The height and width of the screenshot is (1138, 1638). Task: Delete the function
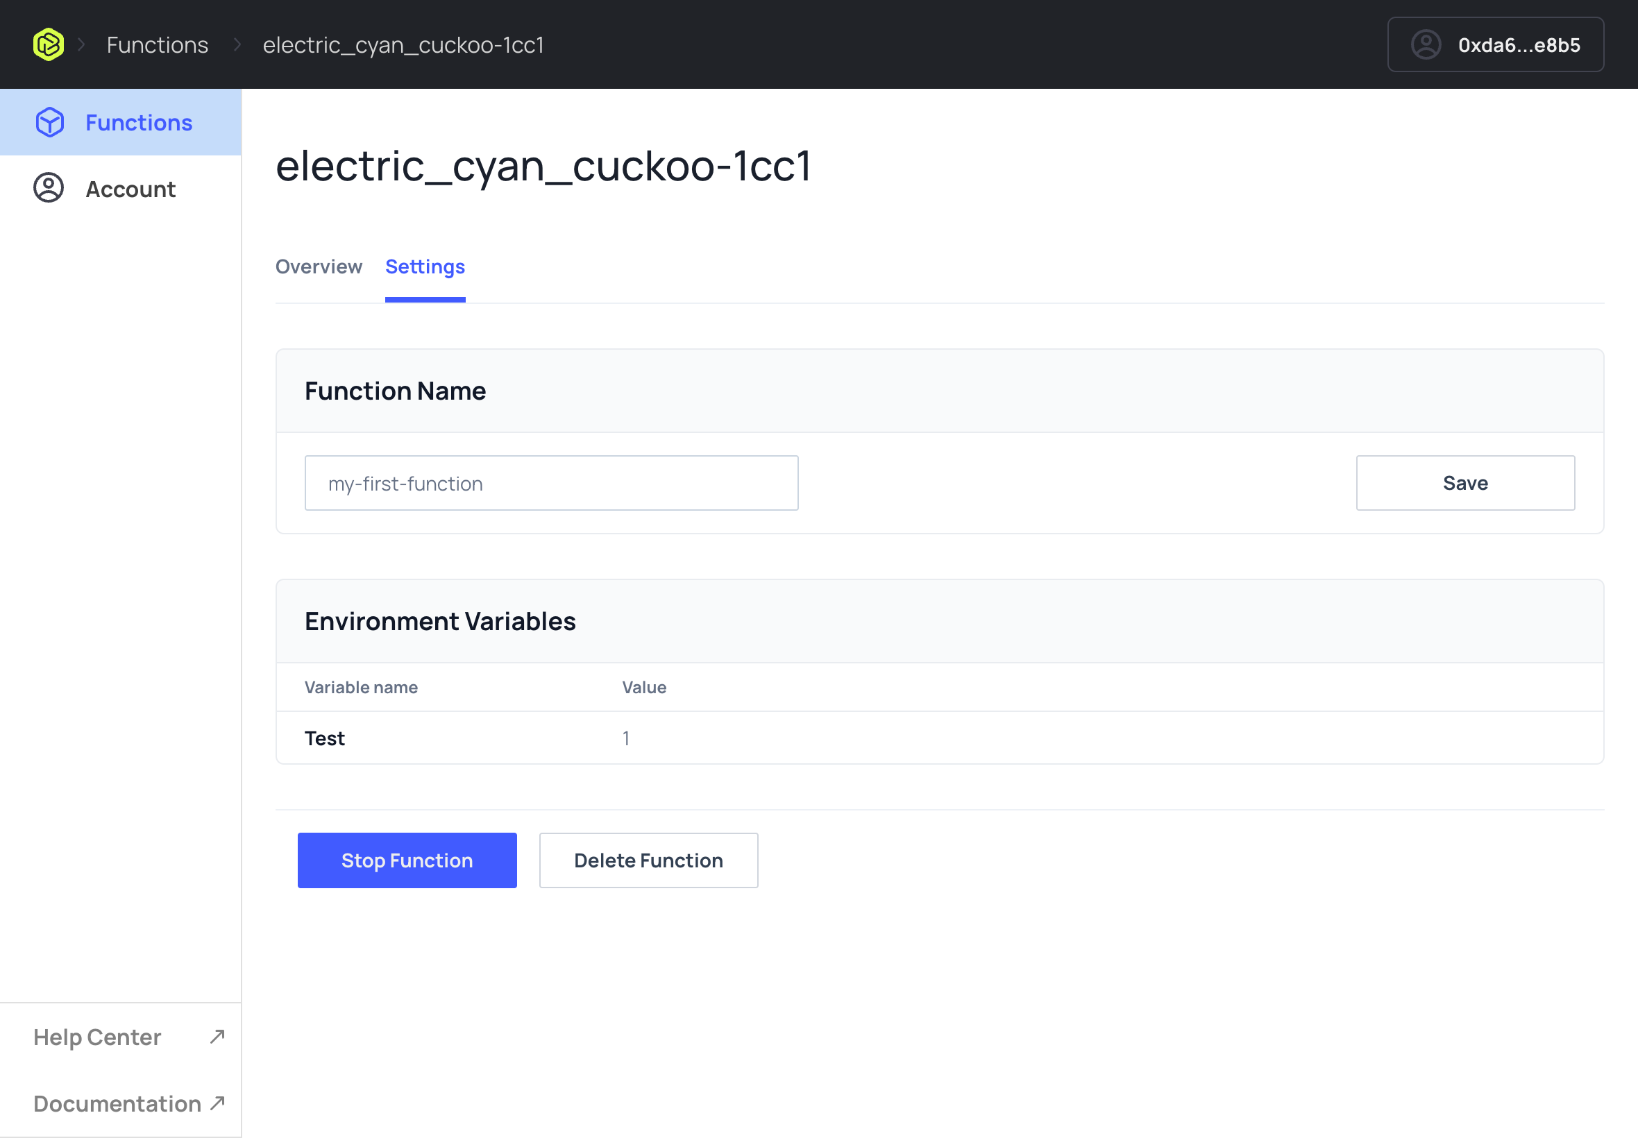tap(648, 860)
